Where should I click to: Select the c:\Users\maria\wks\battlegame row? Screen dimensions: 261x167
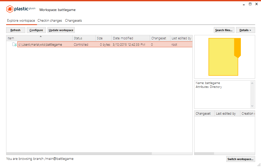[x=105, y=44]
